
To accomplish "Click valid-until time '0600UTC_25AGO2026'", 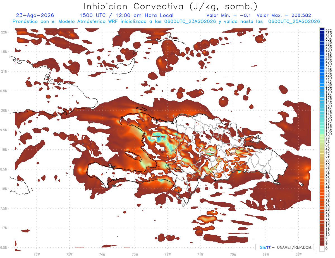I will 294,21.
